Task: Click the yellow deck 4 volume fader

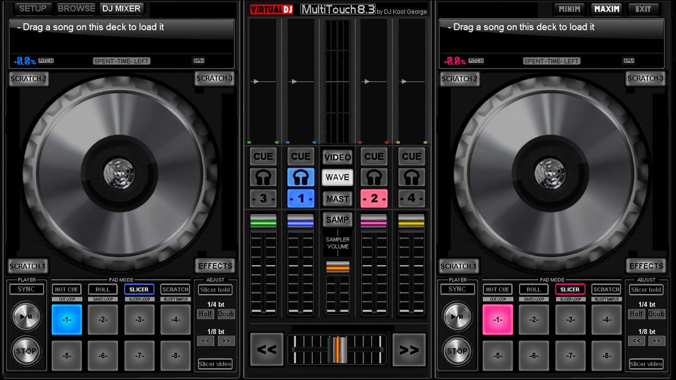Action: (411, 223)
